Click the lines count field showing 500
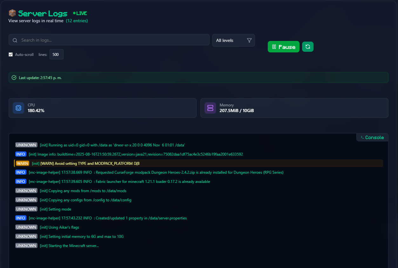This screenshot has width=398, height=268. click(x=56, y=54)
